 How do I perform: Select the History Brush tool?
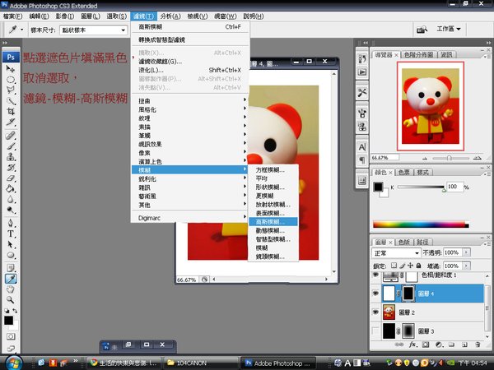coord(11,168)
